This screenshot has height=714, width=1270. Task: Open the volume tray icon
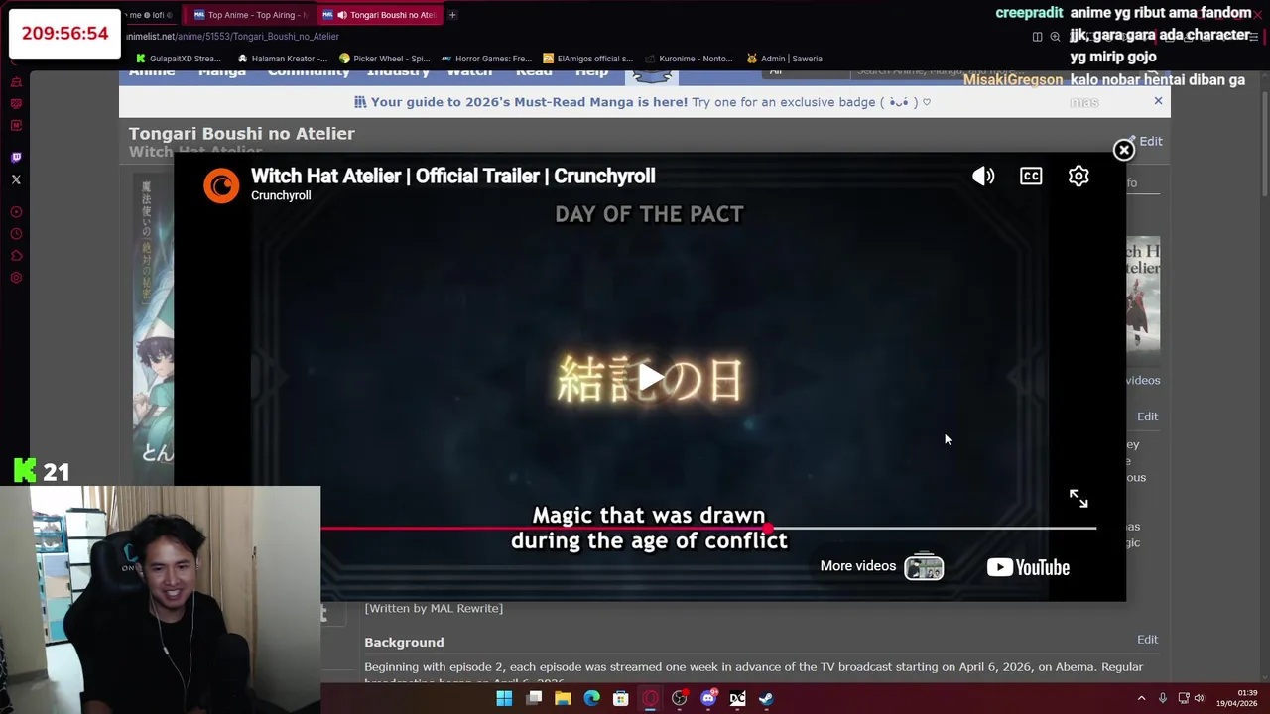click(1199, 698)
